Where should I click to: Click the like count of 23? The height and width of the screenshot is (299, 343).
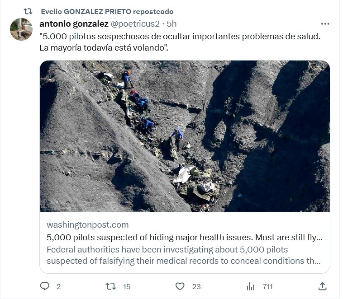point(196,286)
